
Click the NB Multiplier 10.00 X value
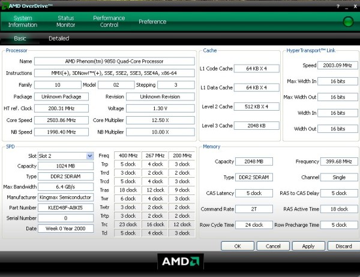click(x=160, y=132)
